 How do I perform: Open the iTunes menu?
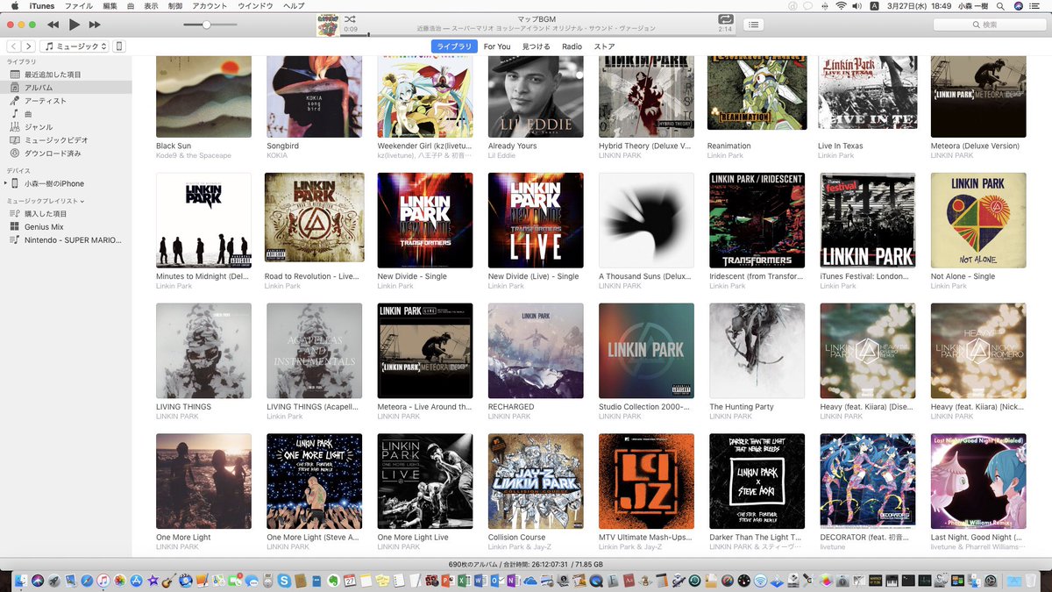click(41, 6)
